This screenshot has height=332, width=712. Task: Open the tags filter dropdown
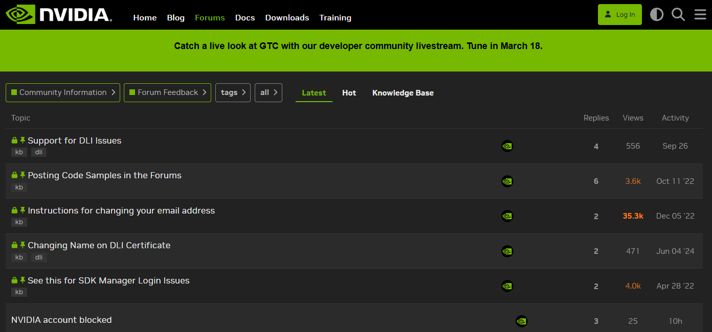pyautogui.click(x=233, y=92)
